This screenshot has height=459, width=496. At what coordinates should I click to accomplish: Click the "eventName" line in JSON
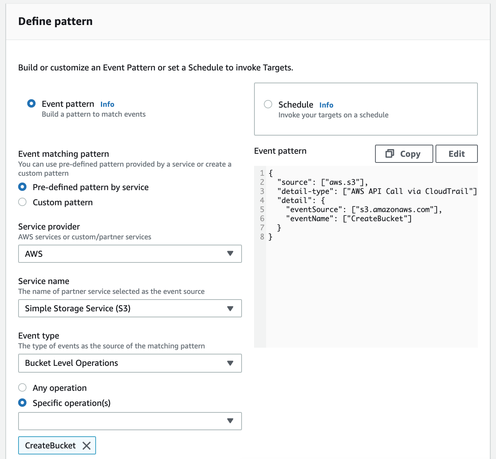[349, 219]
